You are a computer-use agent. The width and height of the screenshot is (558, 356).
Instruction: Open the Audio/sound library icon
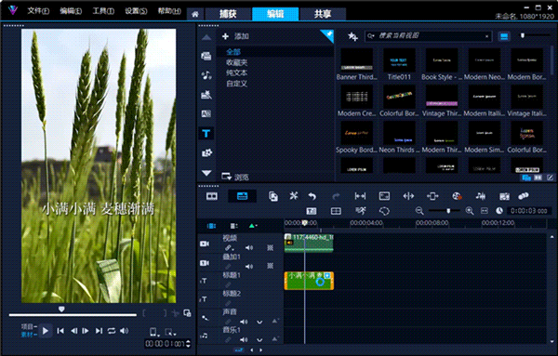coord(206,75)
